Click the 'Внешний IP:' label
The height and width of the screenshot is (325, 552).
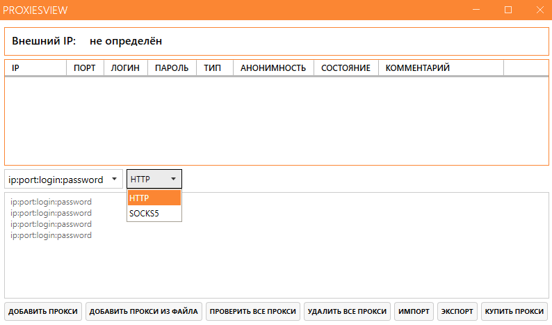pos(44,41)
